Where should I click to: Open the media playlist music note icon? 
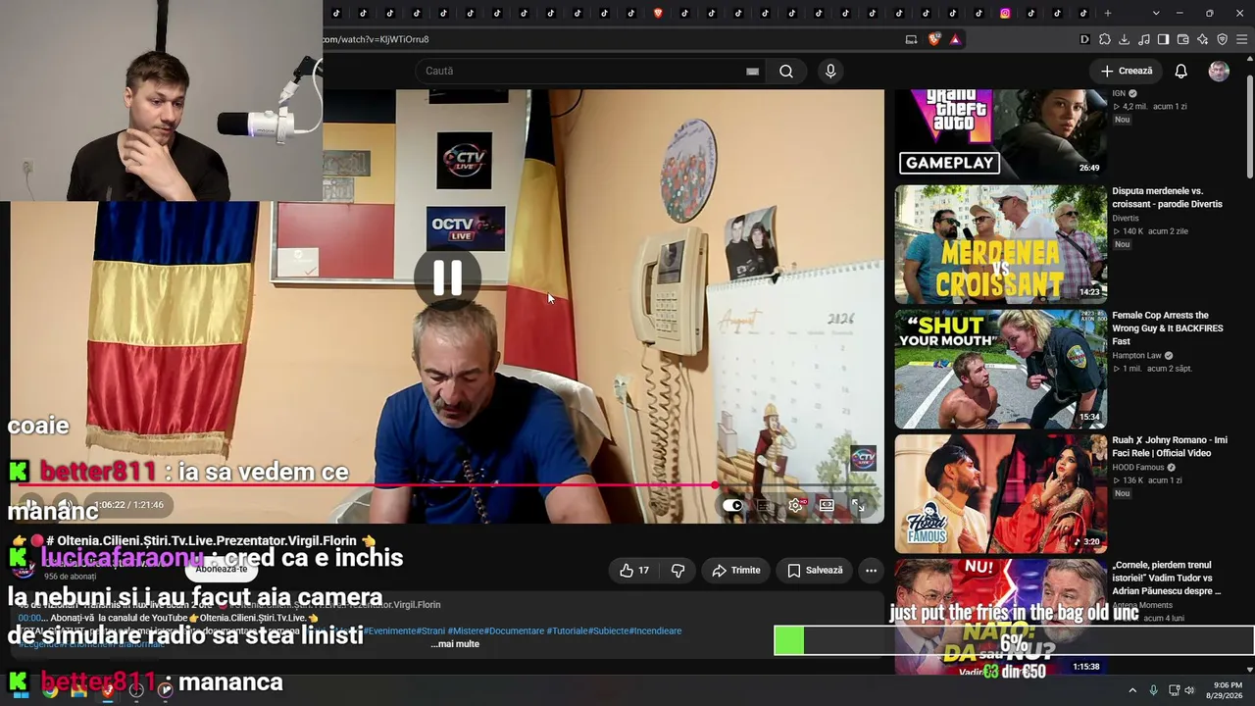click(x=1144, y=39)
